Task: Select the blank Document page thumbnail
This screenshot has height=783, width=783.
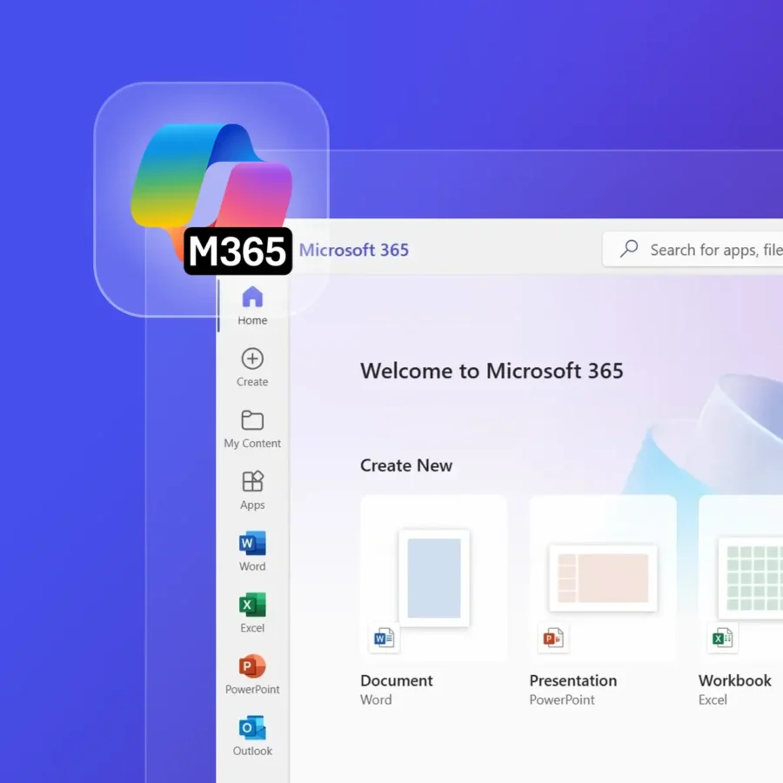Action: 434,578
